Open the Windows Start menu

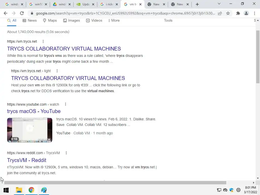[6, 190]
